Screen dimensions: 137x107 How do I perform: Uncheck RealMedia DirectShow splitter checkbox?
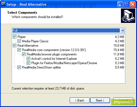click(19, 67)
